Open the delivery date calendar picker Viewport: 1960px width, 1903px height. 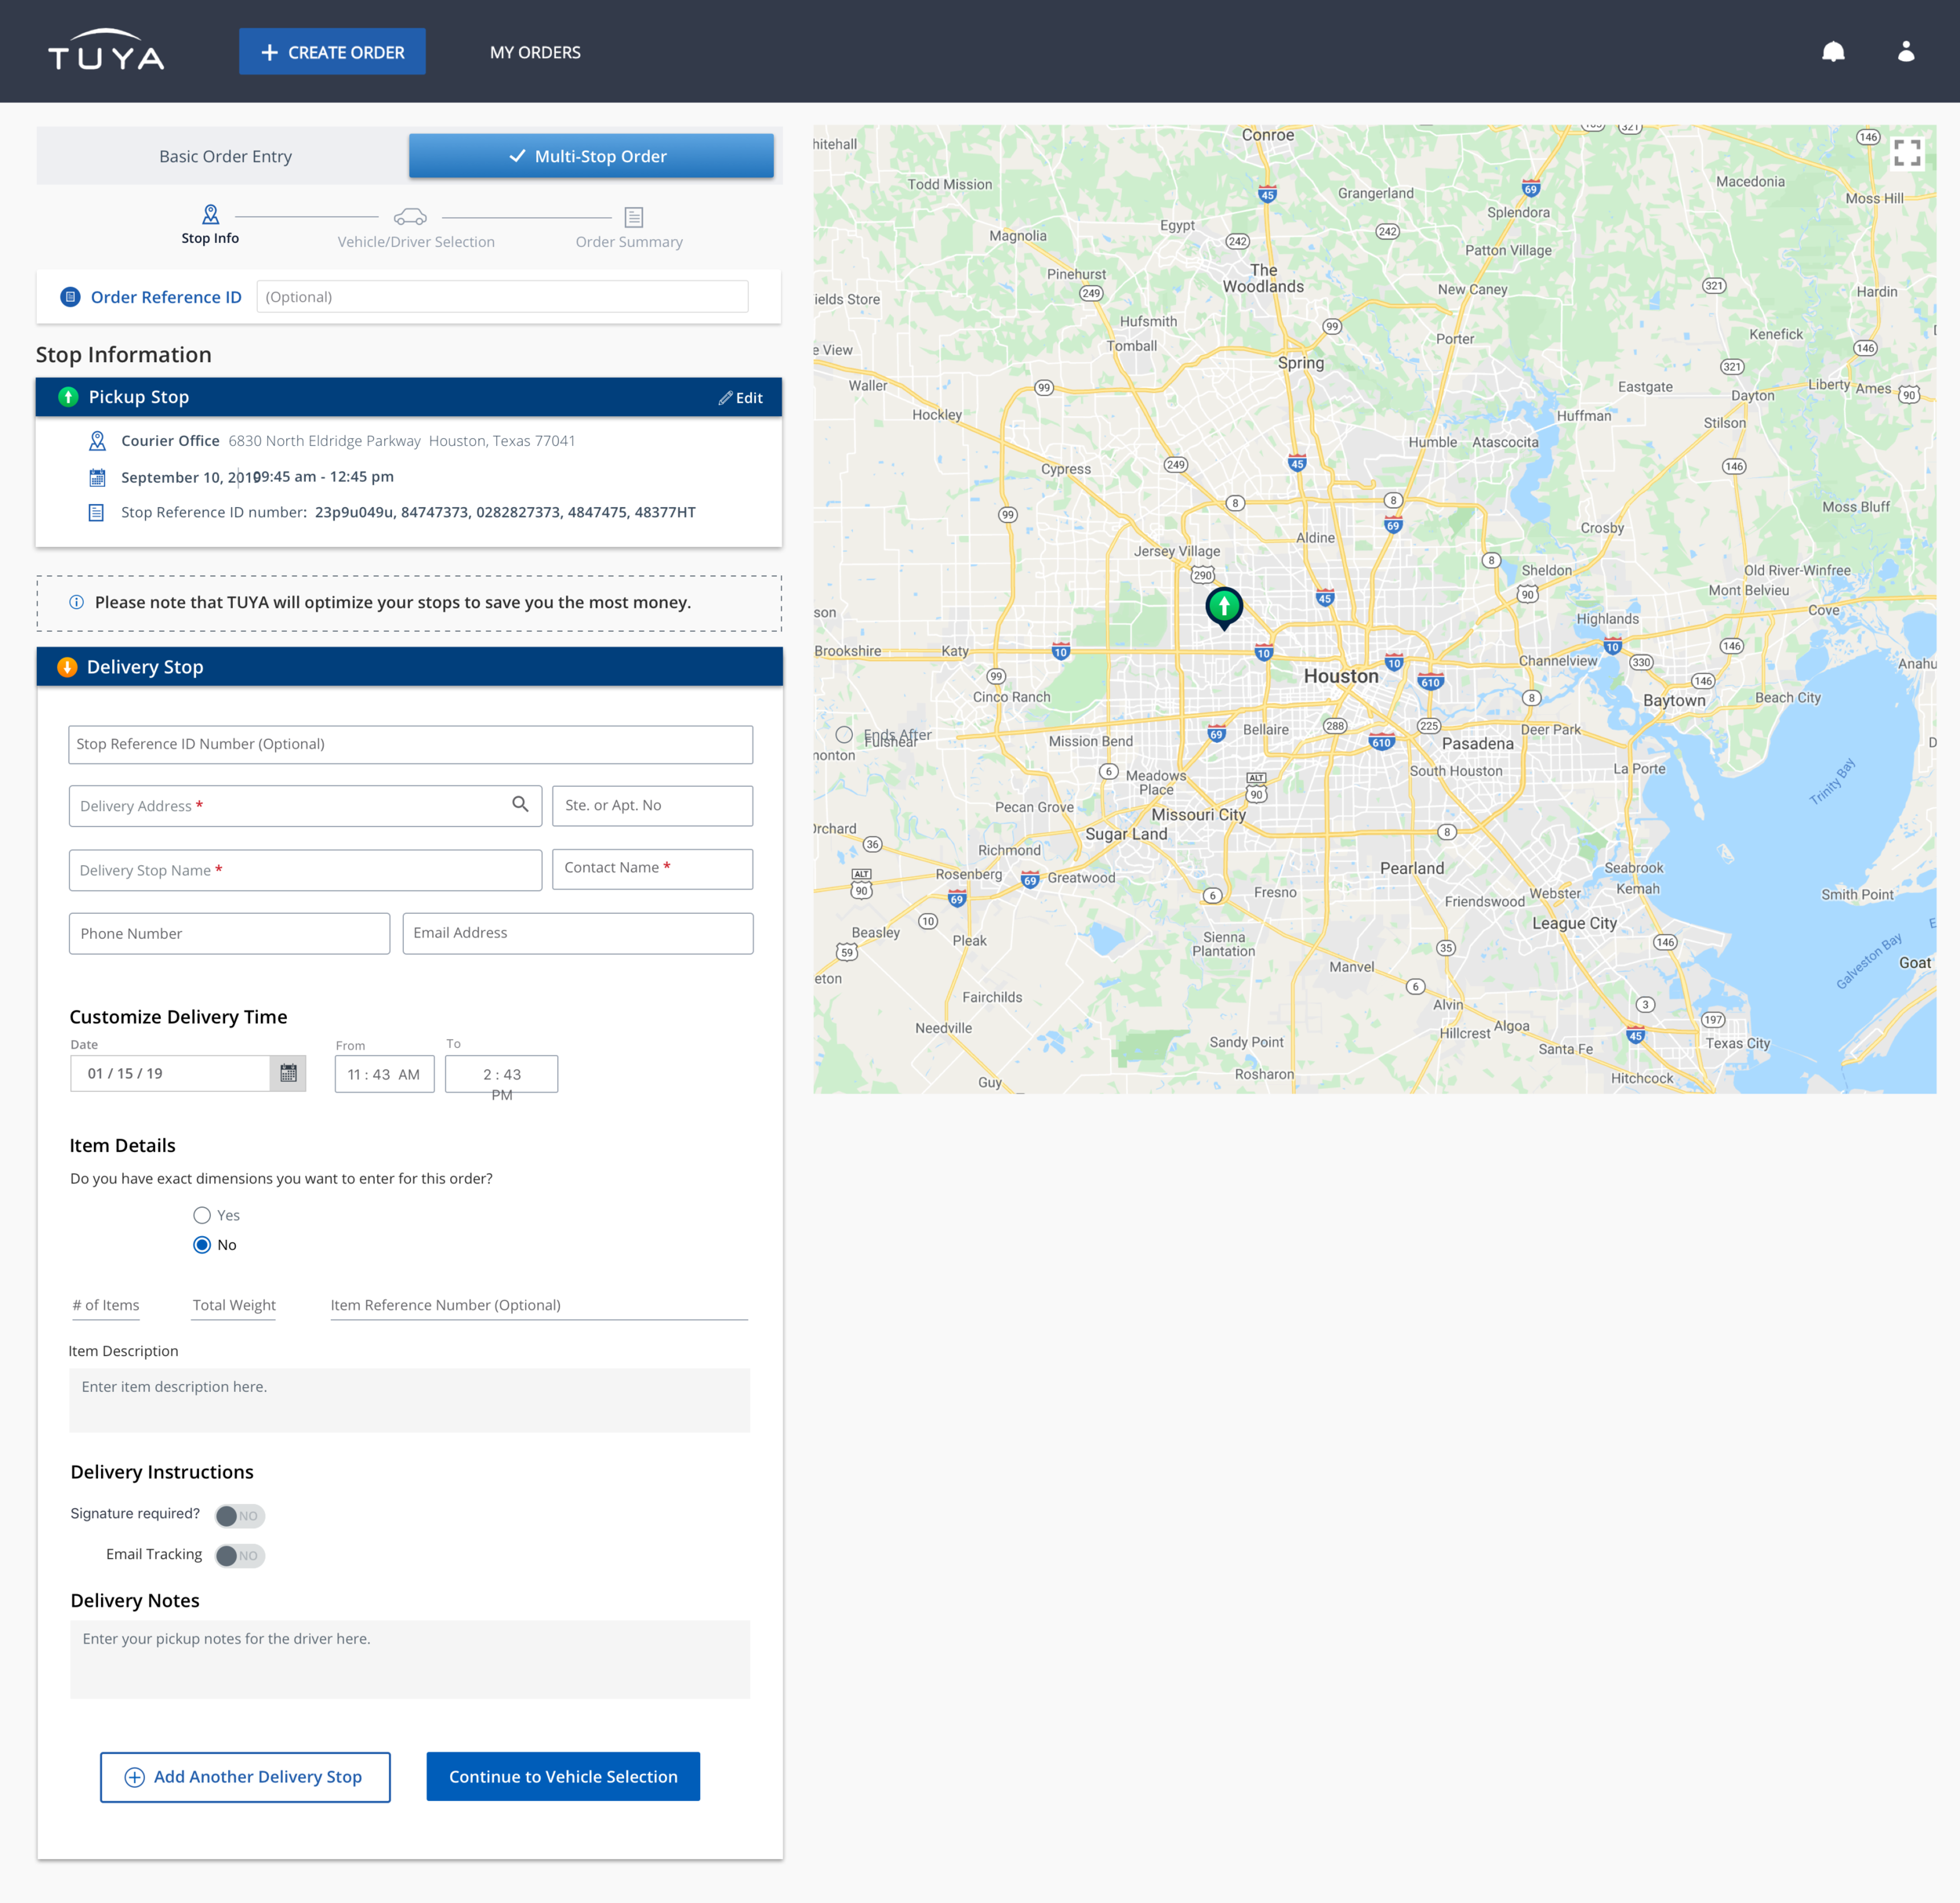(288, 1074)
